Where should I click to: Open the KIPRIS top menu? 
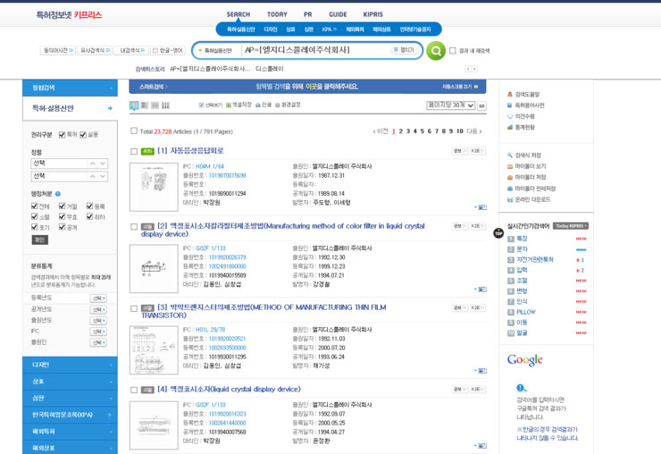(373, 14)
